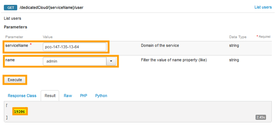Click the 'Domain of the service' description
Image resolution: width=275 pixels, height=125 pixels.
click(x=160, y=45)
